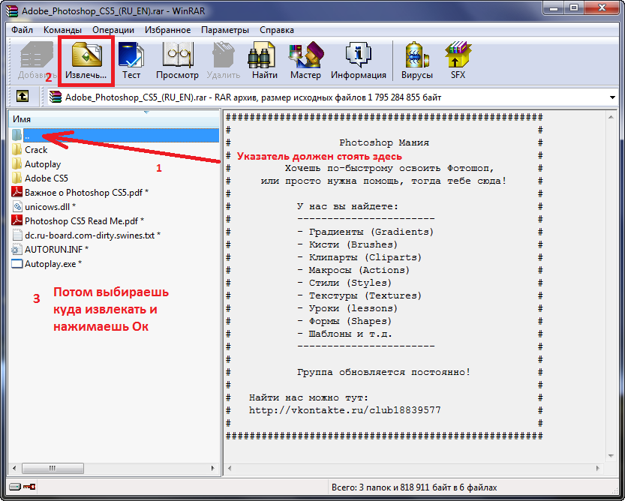Viewport: 625px width, 501px height.
Task: Open the Справка menu
Action: click(277, 30)
